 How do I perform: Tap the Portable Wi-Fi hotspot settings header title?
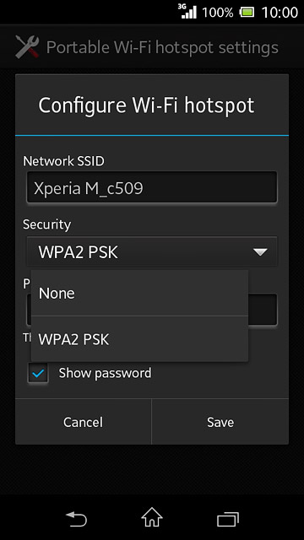click(162, 47)
